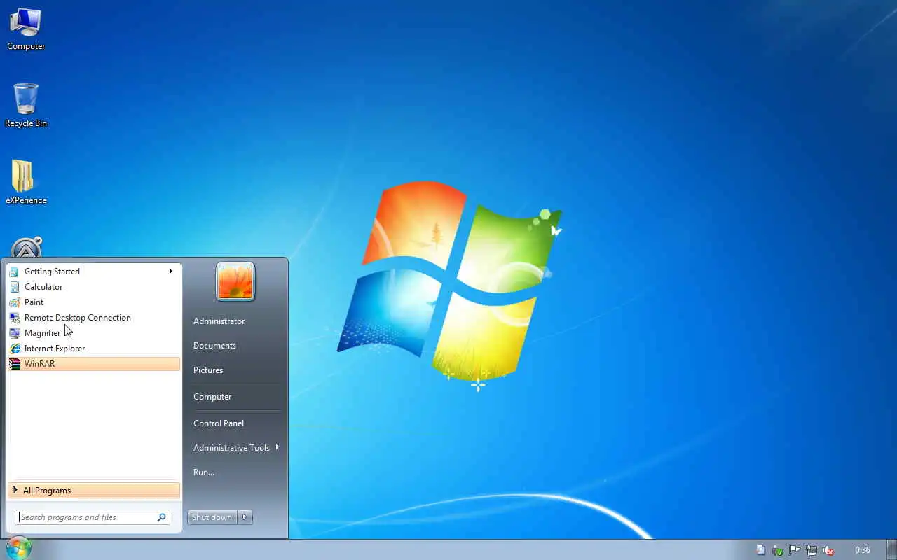
Task: Open Pictures from Start menu
Action: (208, 370)
